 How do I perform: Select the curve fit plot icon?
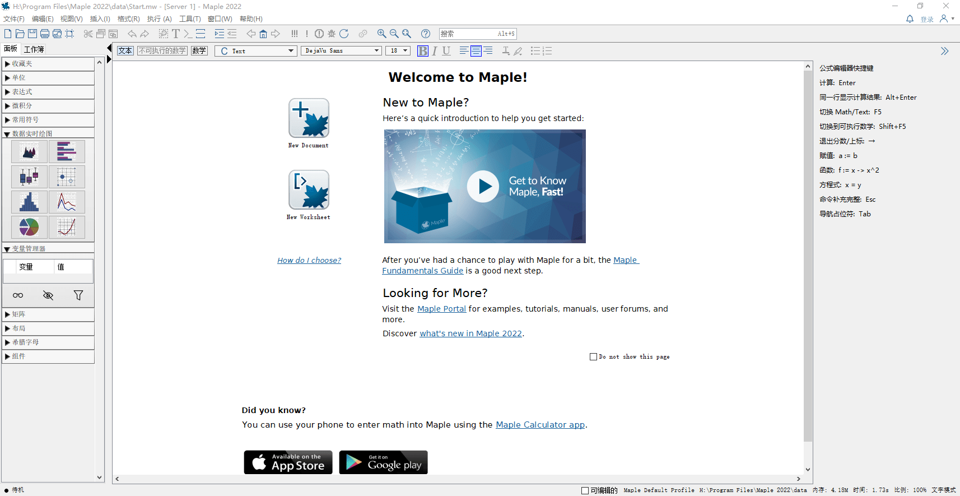tap(67, 227)
